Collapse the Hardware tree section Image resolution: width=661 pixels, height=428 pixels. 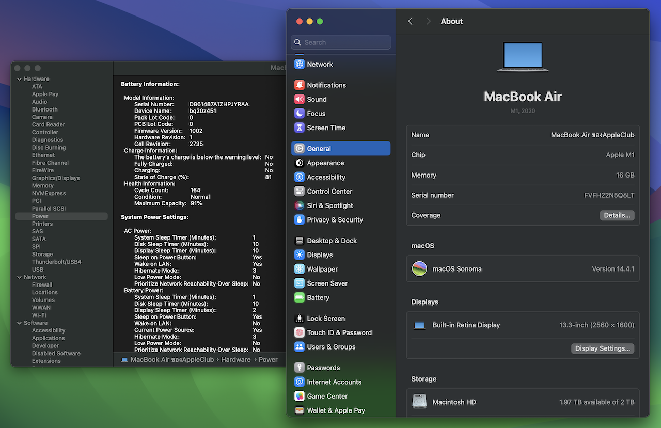pos(19,79)
